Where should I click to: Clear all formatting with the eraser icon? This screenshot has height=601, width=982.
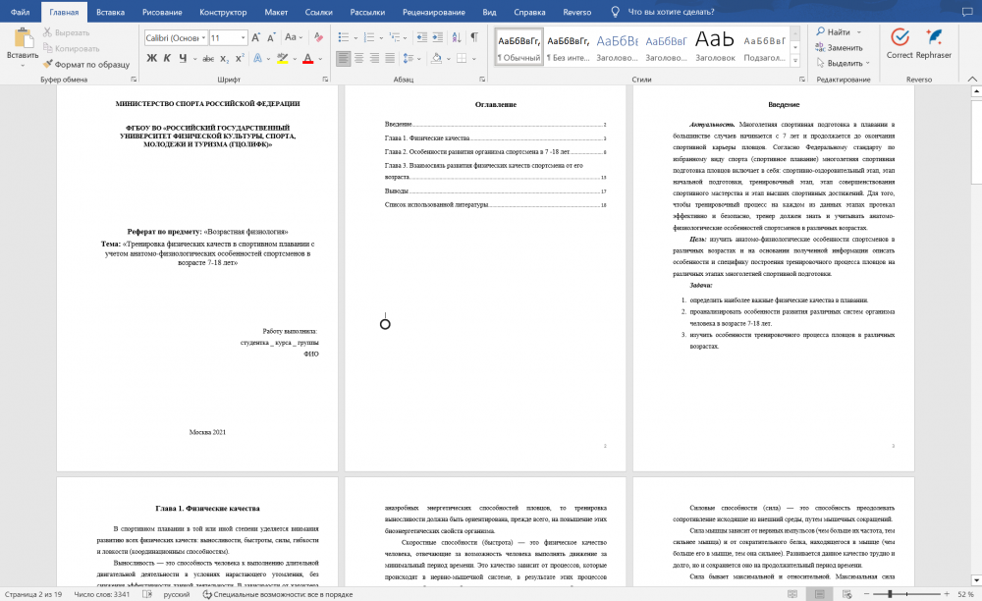(x=318, y=37)
